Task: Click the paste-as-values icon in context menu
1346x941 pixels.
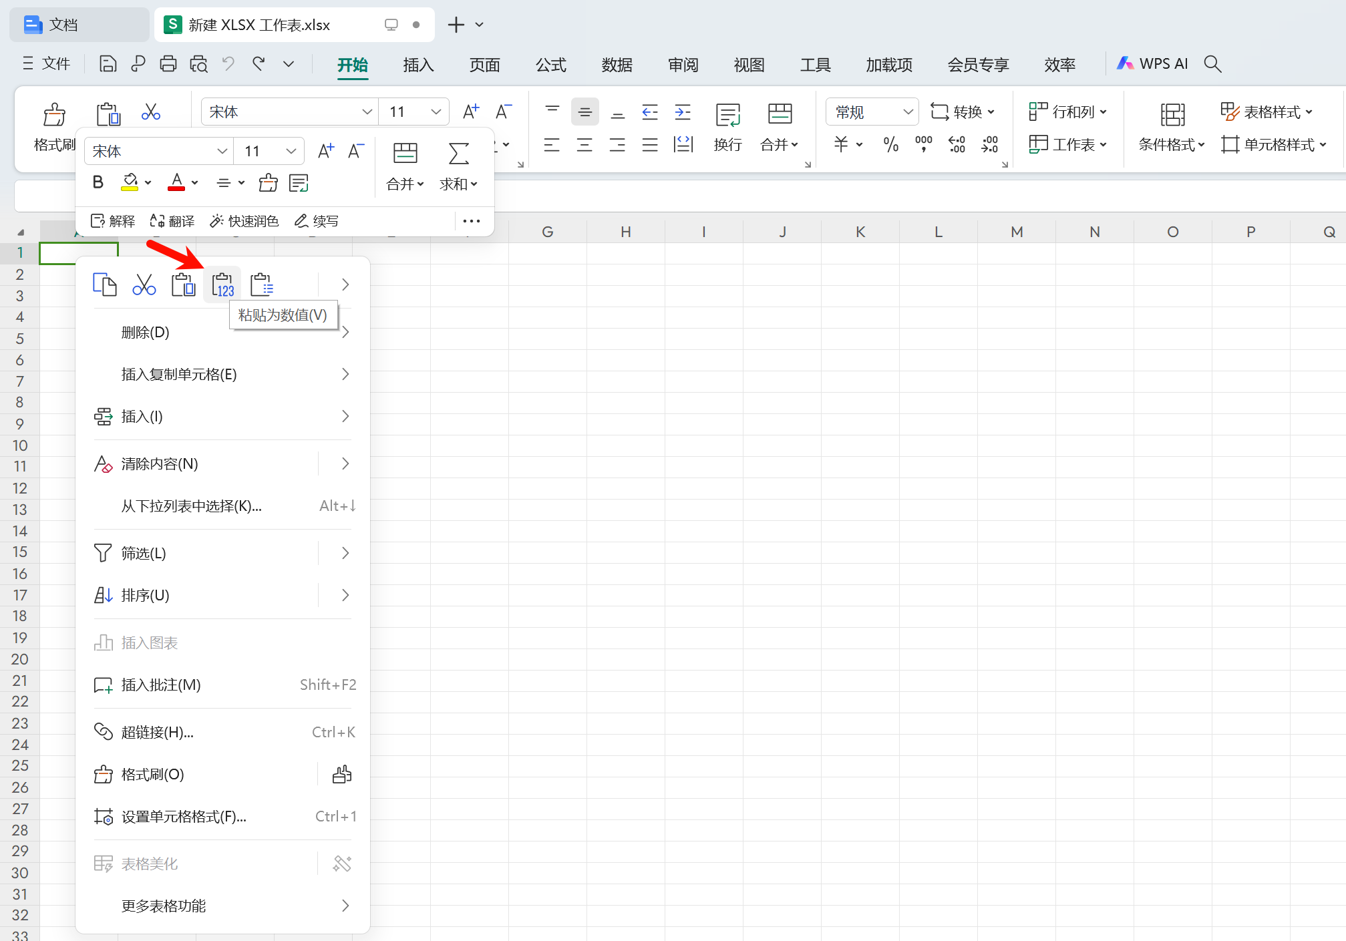Action: [222, 285]
